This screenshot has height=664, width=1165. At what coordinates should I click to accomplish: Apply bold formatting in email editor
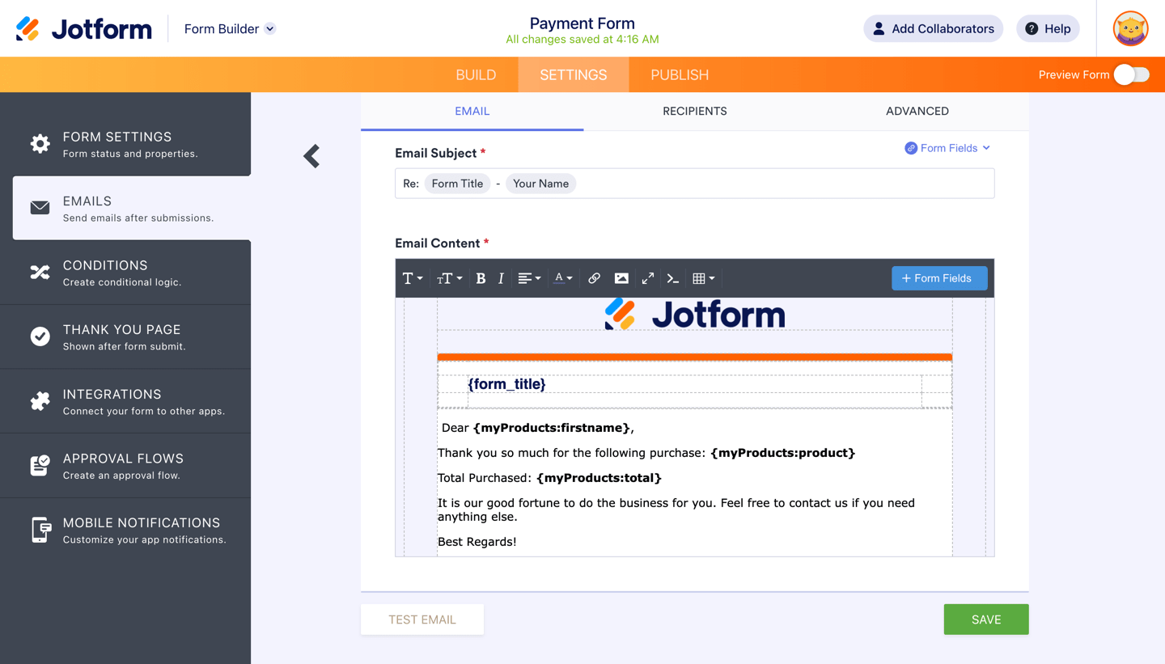pyautogui.click(x=481, y=278)
